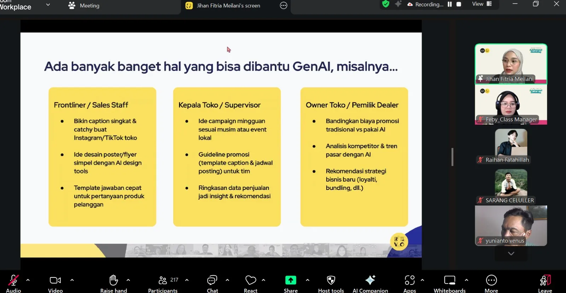Expand share options chevron next to Share
Screen dimensions: 566x293
[308, 280]
